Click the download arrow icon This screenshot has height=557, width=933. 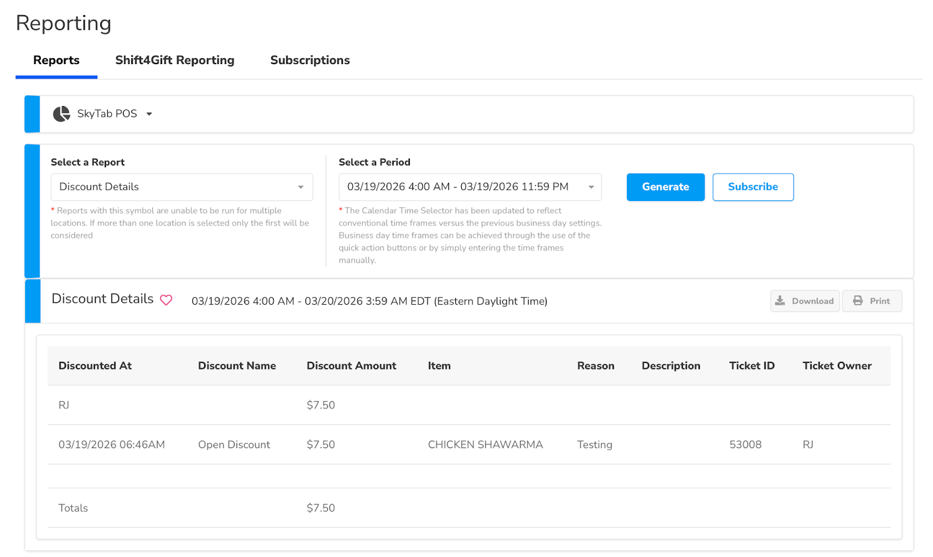pyautogui.click(x=780, y=301)
